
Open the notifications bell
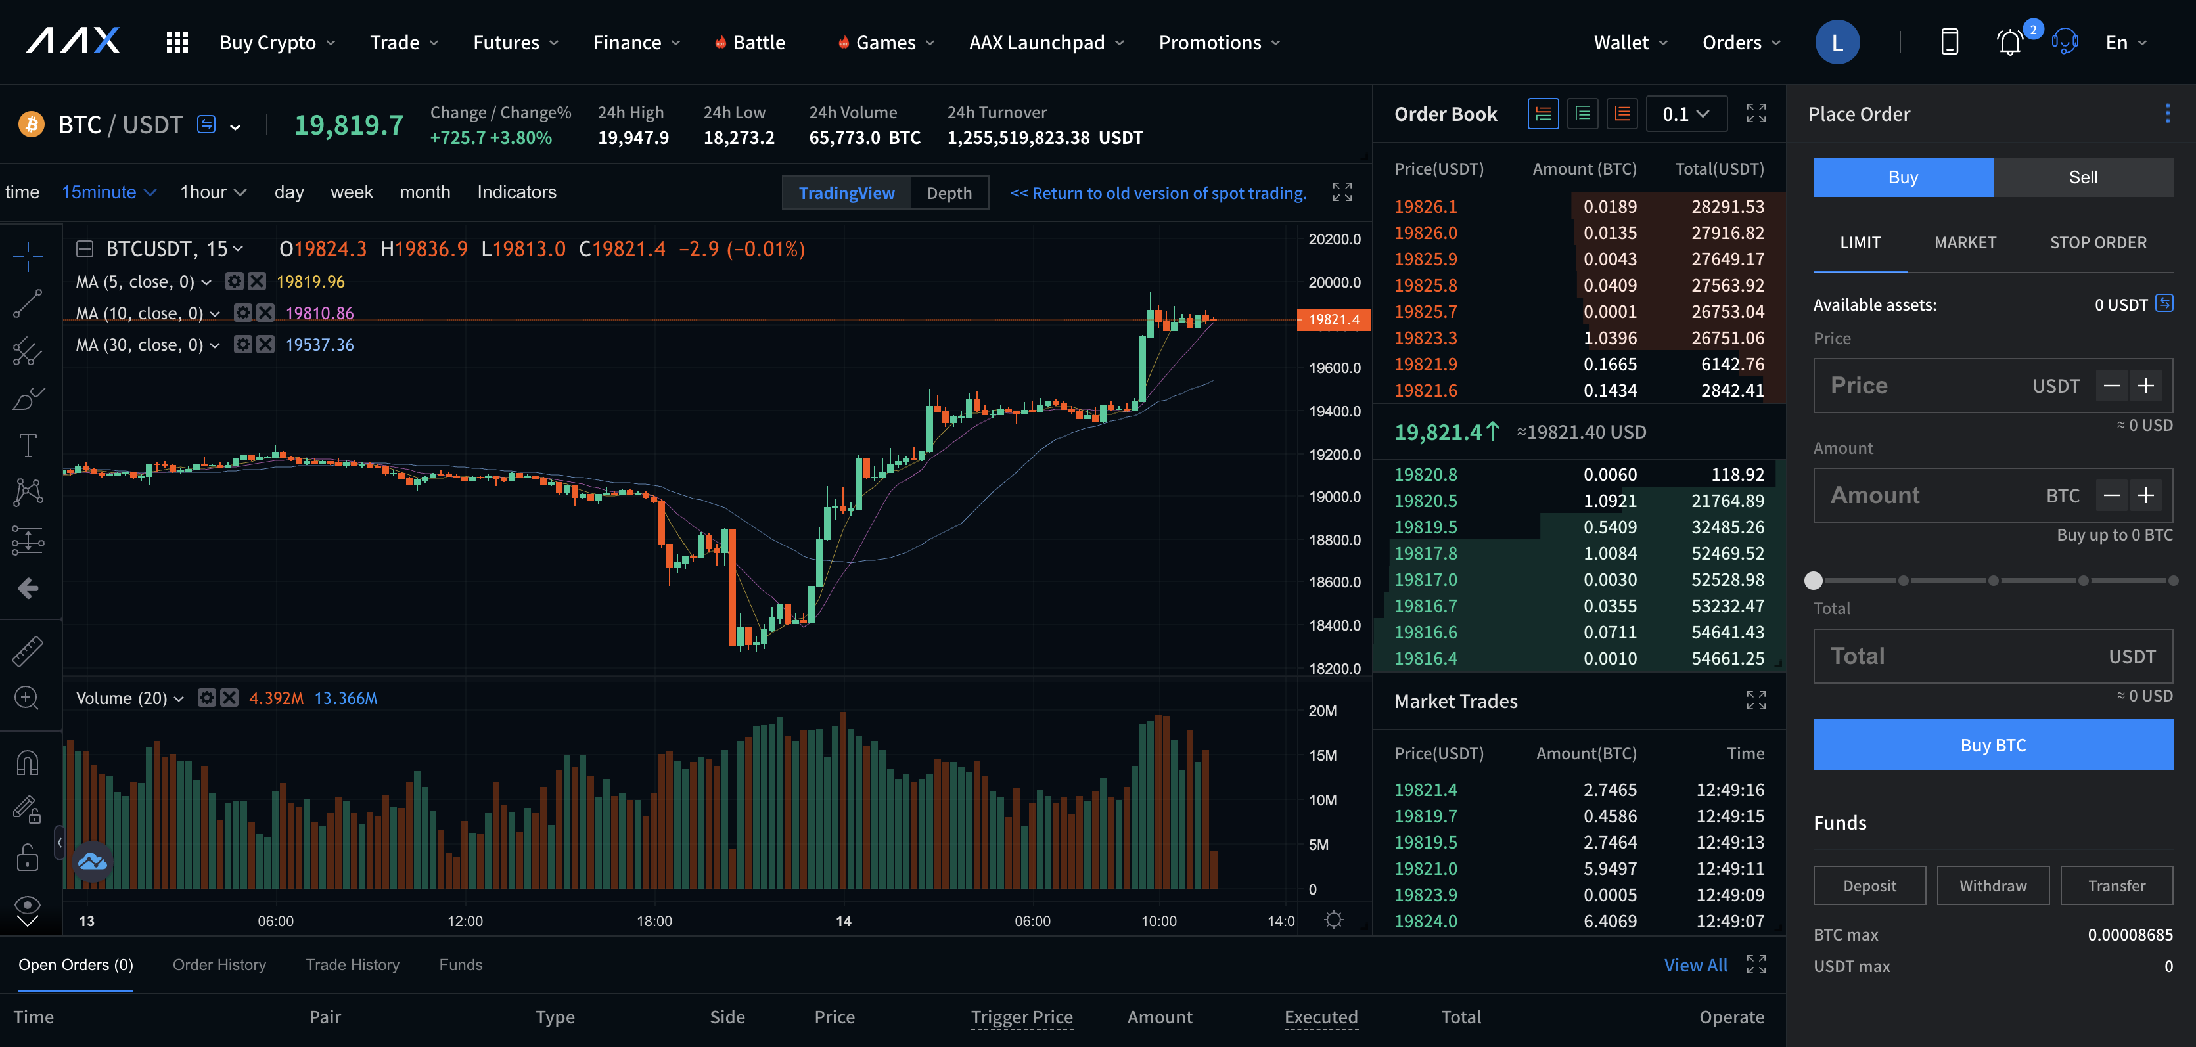(x=2009, y=43)
